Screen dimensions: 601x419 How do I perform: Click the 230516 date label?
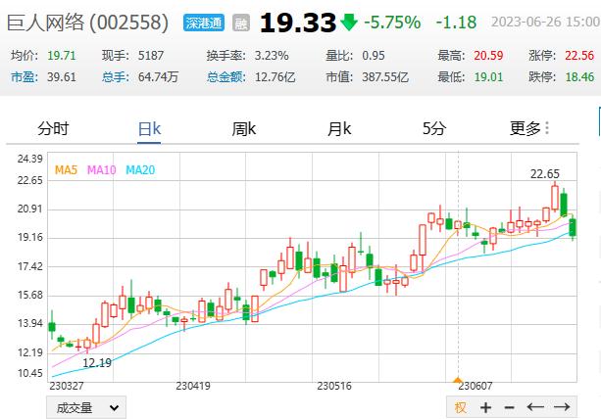(x=334, y=386)
